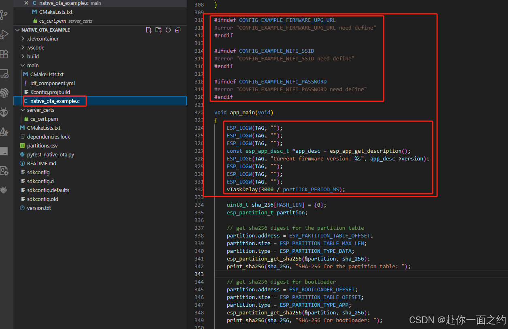Refresh the explorer file tree
This screenshot has height=329, width=508.
click(x=168, y=30)
